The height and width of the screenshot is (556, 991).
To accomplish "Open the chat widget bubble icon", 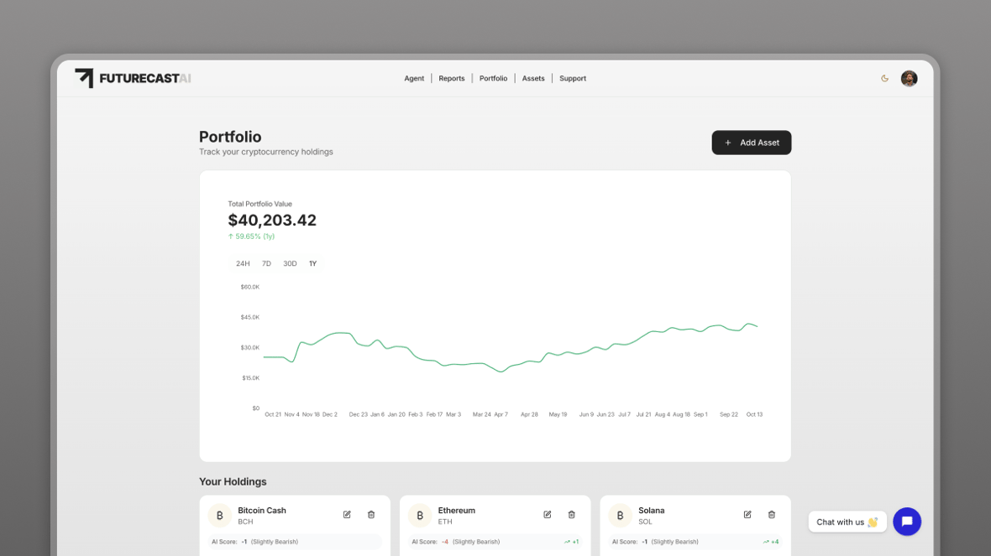I will pyautogui.click(x=907, y=522).
